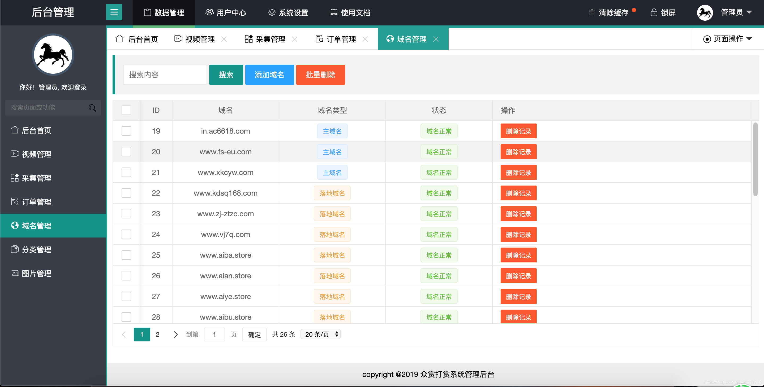
Task: Close the 域名管理 tab
Action: pyautogui.click(x=436, y=39)
